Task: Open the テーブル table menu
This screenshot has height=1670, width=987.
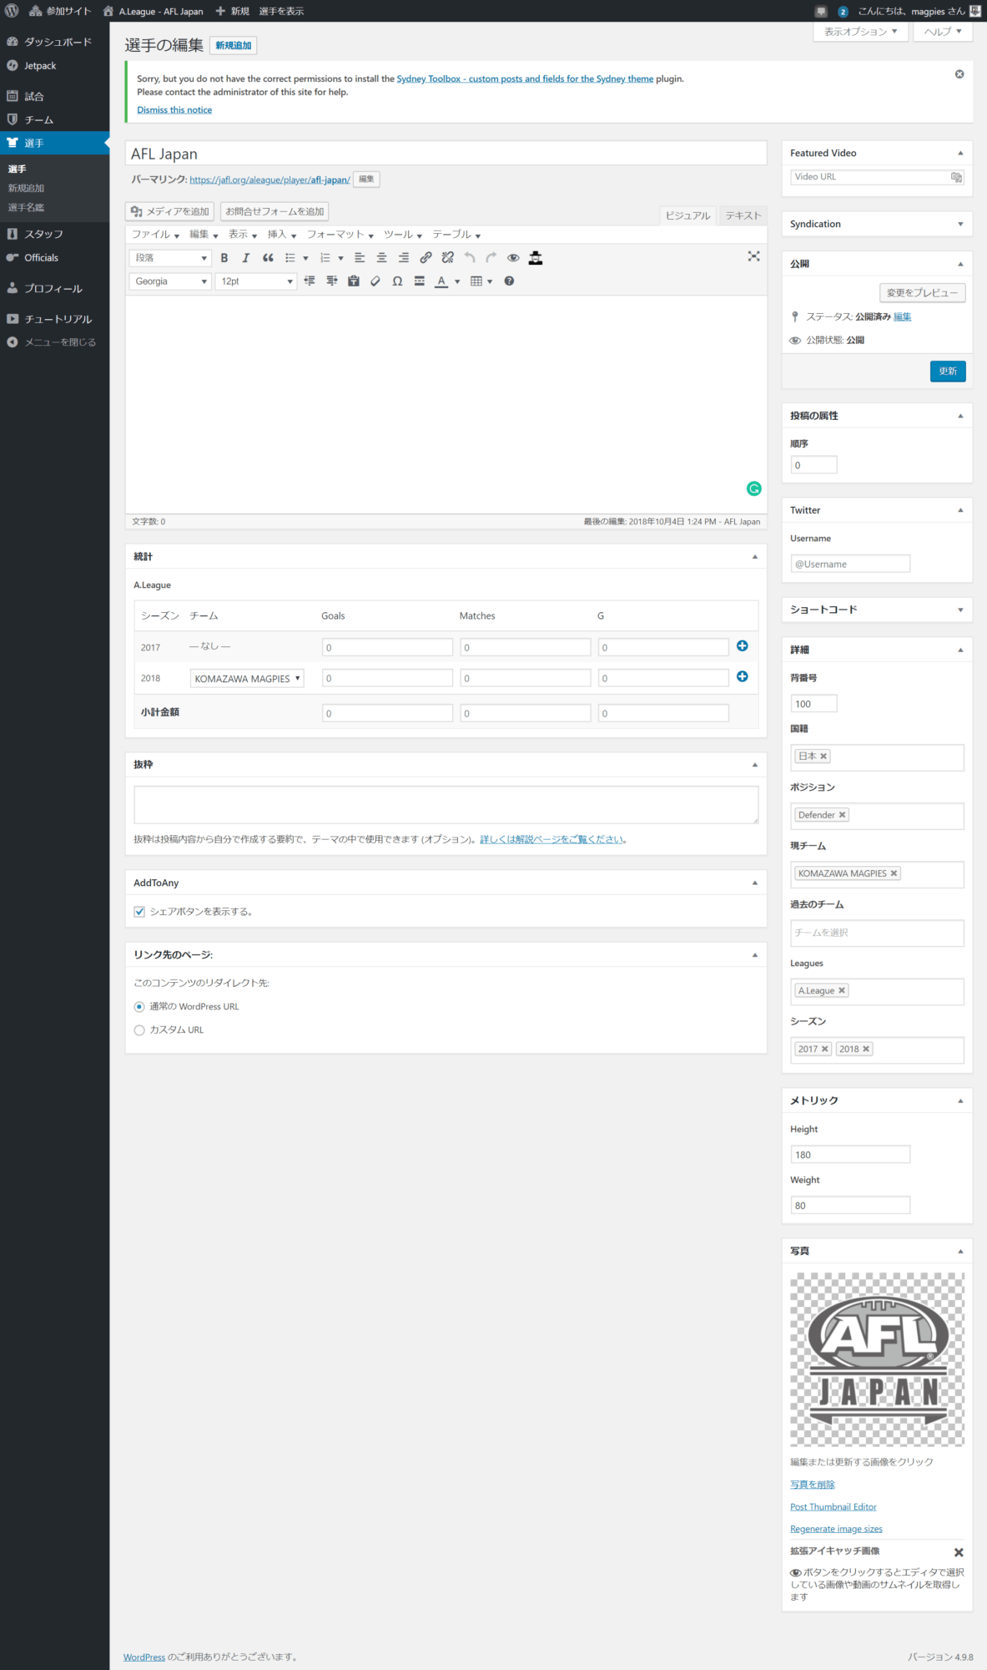Action: click(456, 235)
